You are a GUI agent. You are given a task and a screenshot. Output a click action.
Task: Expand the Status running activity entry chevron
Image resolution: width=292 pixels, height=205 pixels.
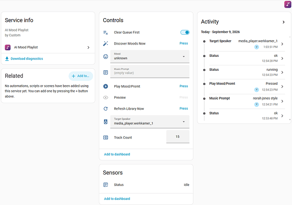(x=282, y=72)
